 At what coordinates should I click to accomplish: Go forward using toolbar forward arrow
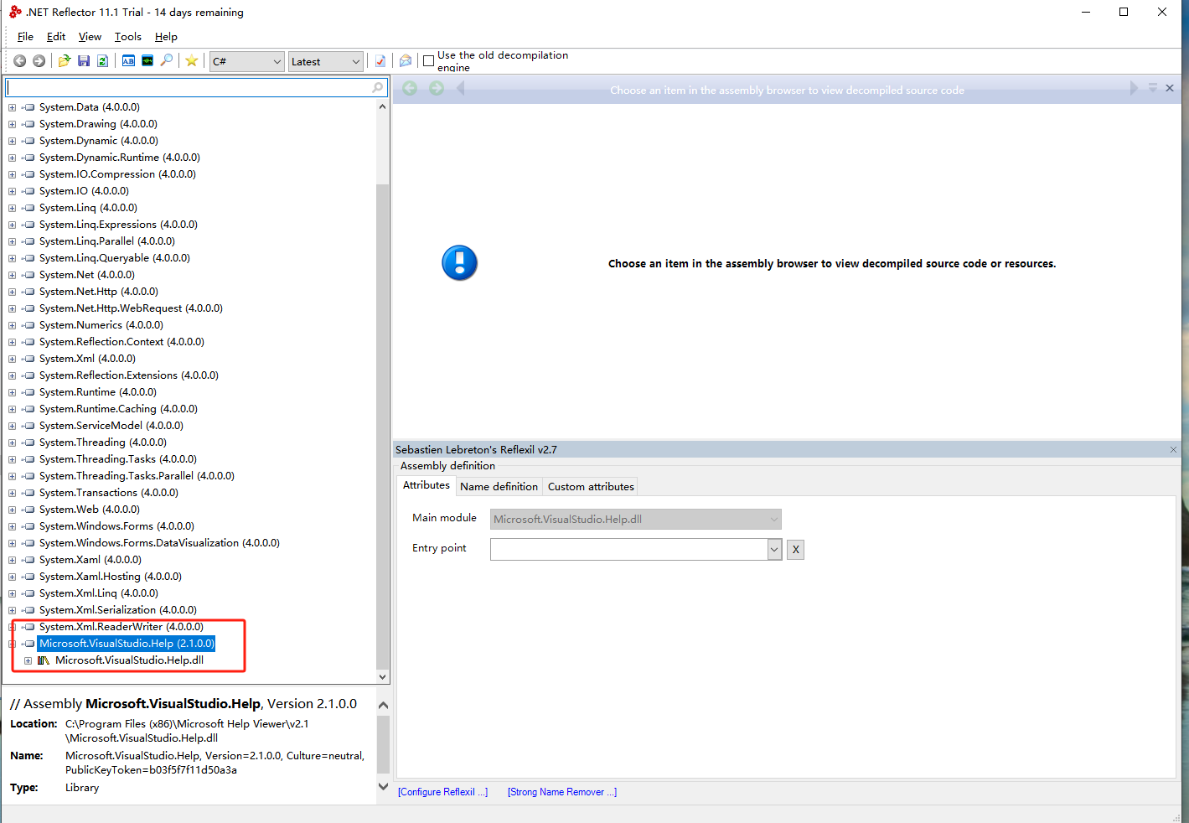click(39, 61)
